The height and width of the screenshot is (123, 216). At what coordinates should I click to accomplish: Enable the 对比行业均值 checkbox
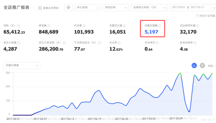[198, 16]
